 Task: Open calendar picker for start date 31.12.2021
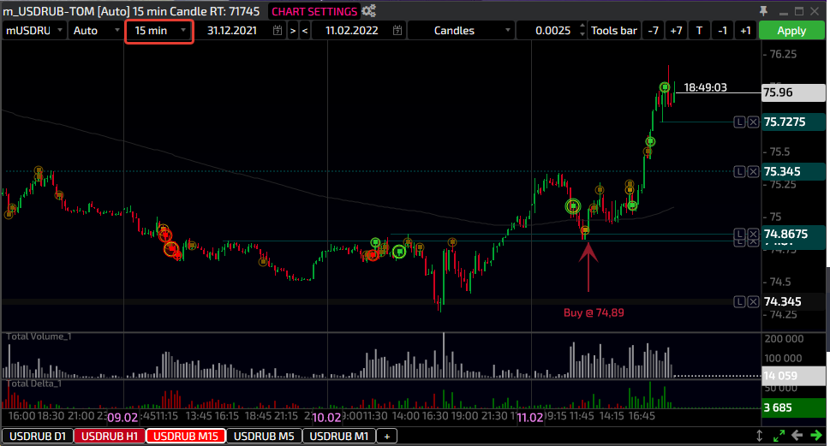[x=278, y=31]
